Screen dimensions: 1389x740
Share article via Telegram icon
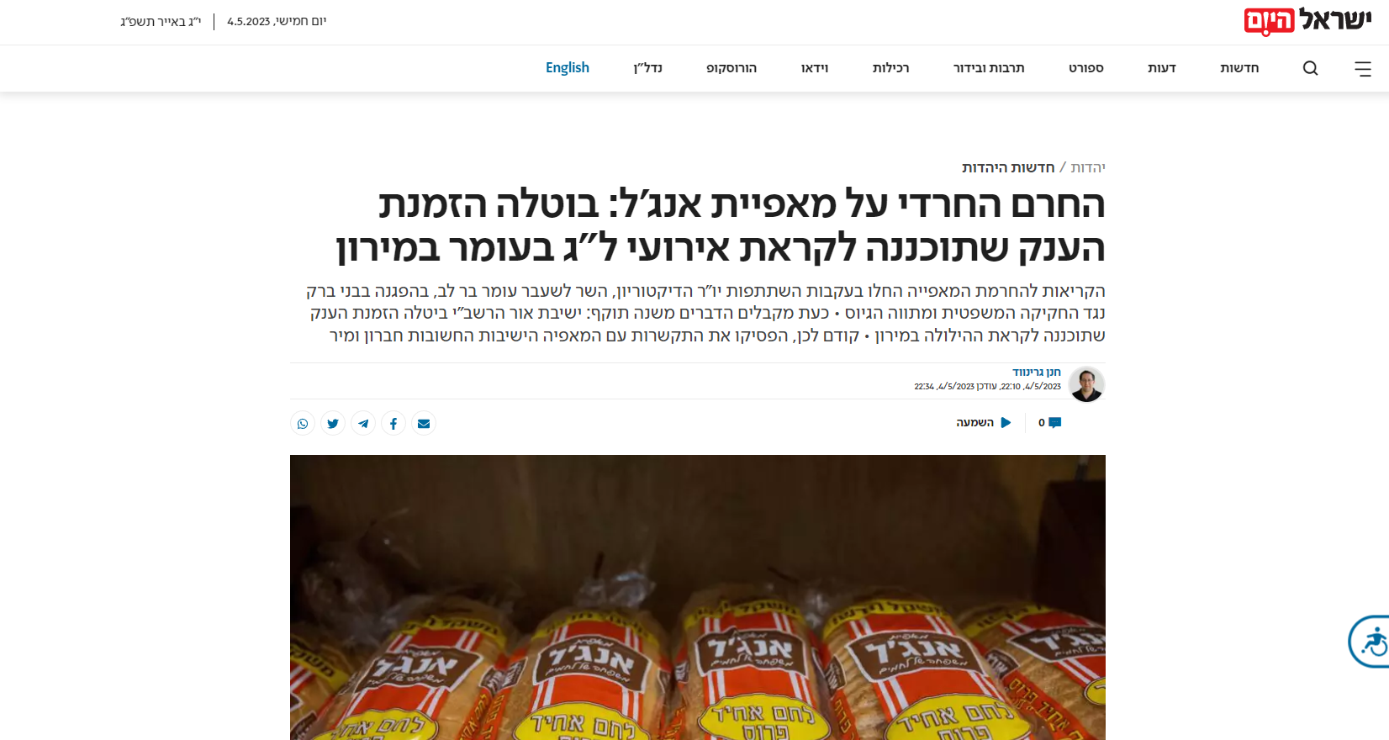click(x=363, y=423)
